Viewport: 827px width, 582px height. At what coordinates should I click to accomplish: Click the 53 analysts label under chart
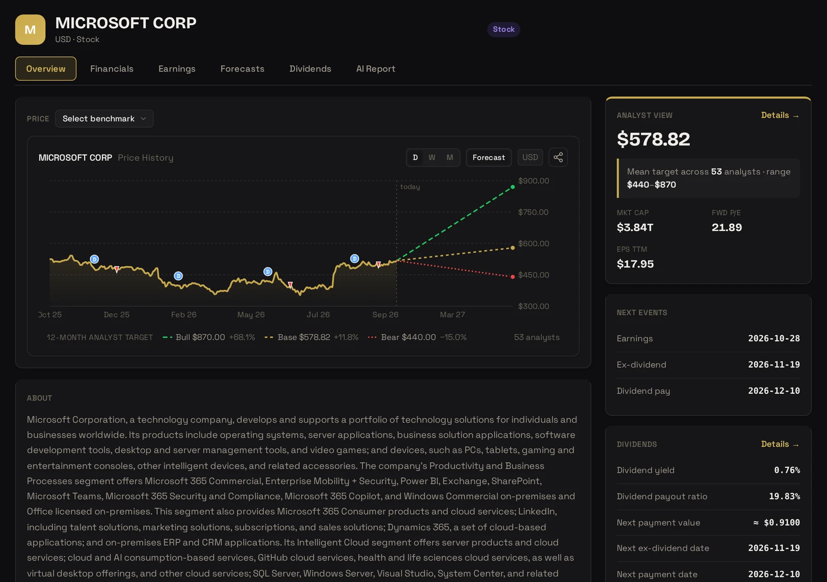tap(537, 337)
